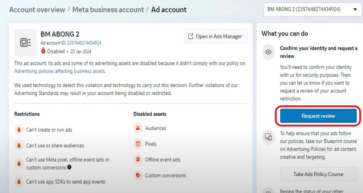Click the restriction icon for Can't use app SDKs
This screenshot has width=363, height=193.
click(x=19, y=182)
